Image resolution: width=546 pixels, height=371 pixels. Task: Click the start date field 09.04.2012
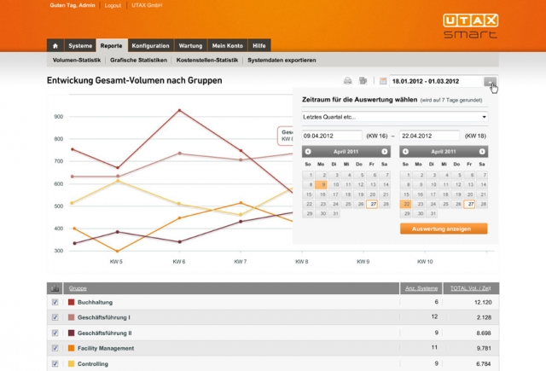click(x=331, y=135)
